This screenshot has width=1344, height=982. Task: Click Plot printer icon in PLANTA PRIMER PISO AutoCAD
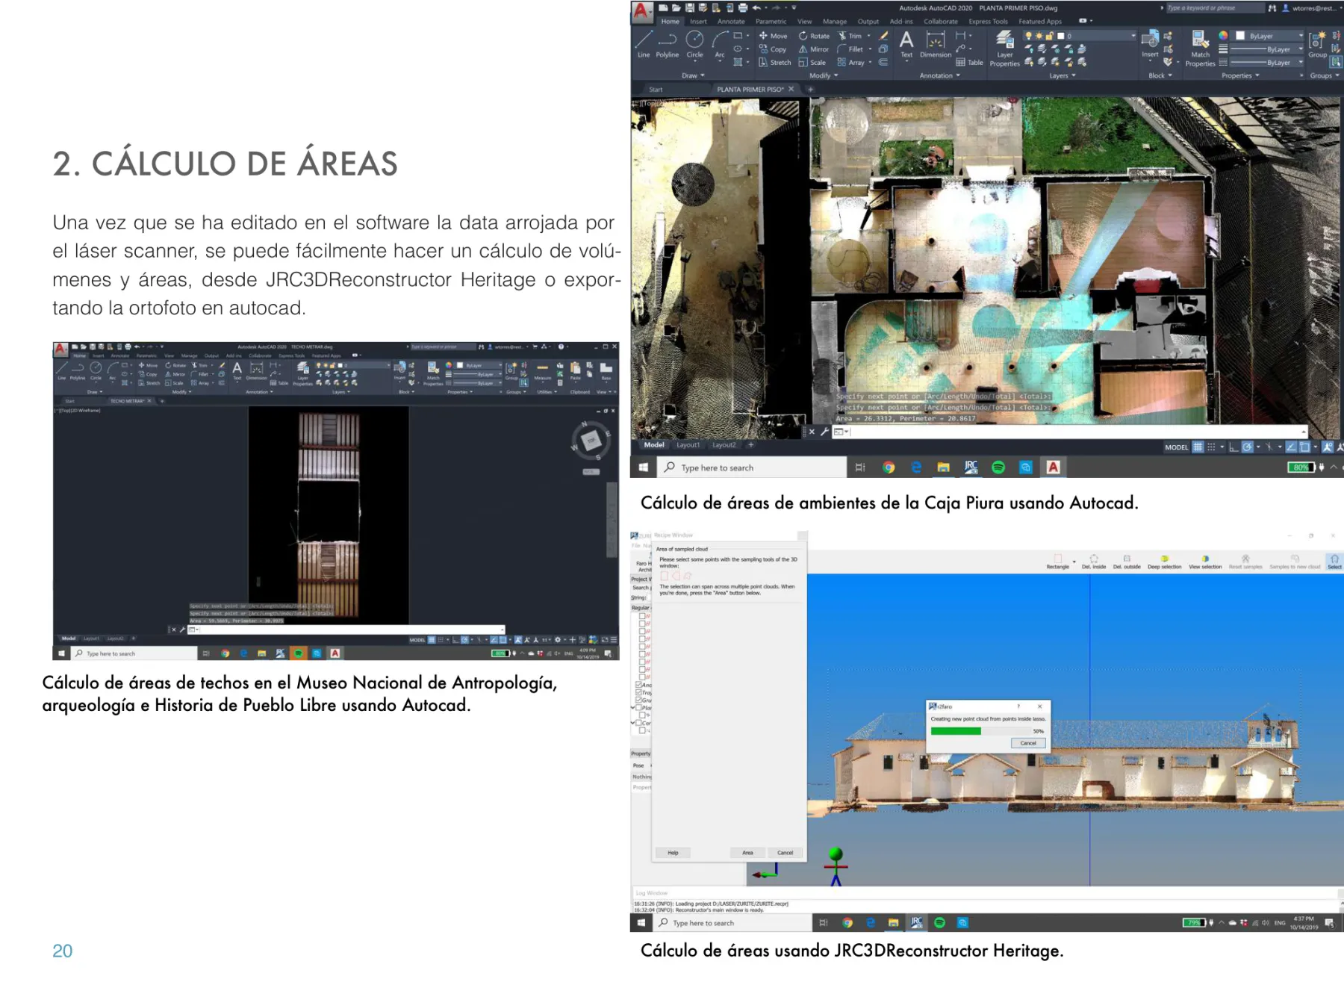742,7
